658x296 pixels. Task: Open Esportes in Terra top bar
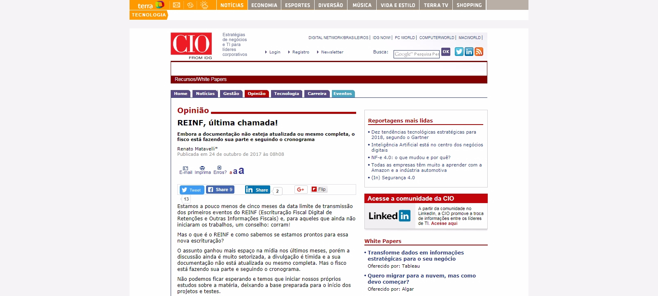point(297,5)
